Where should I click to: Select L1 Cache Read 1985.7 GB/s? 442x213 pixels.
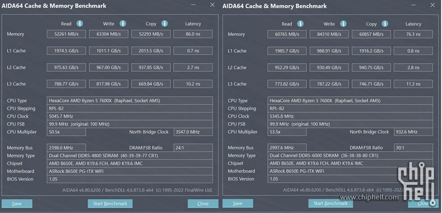[x=287, y=51]
